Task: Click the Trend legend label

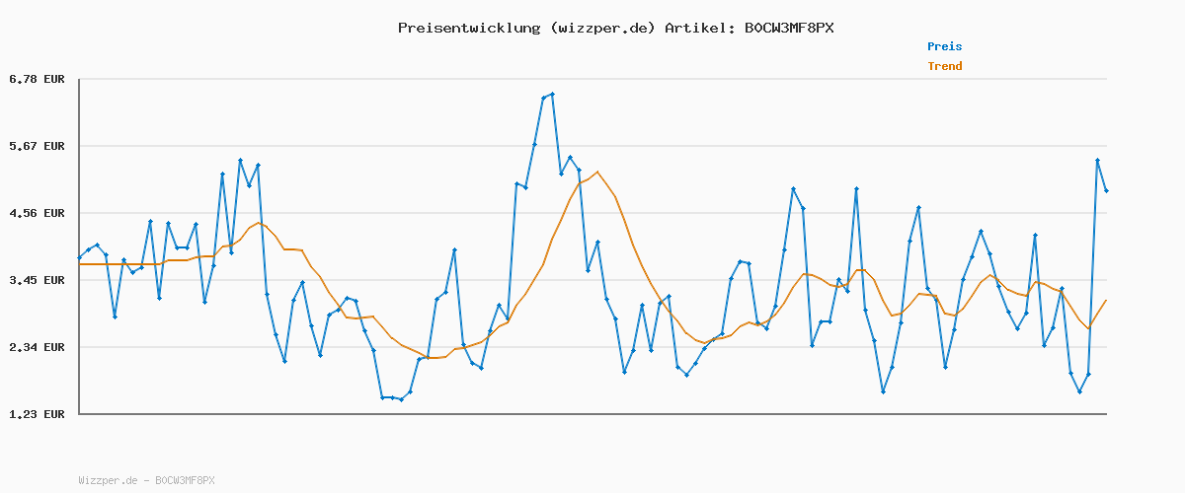Action: 944,66
